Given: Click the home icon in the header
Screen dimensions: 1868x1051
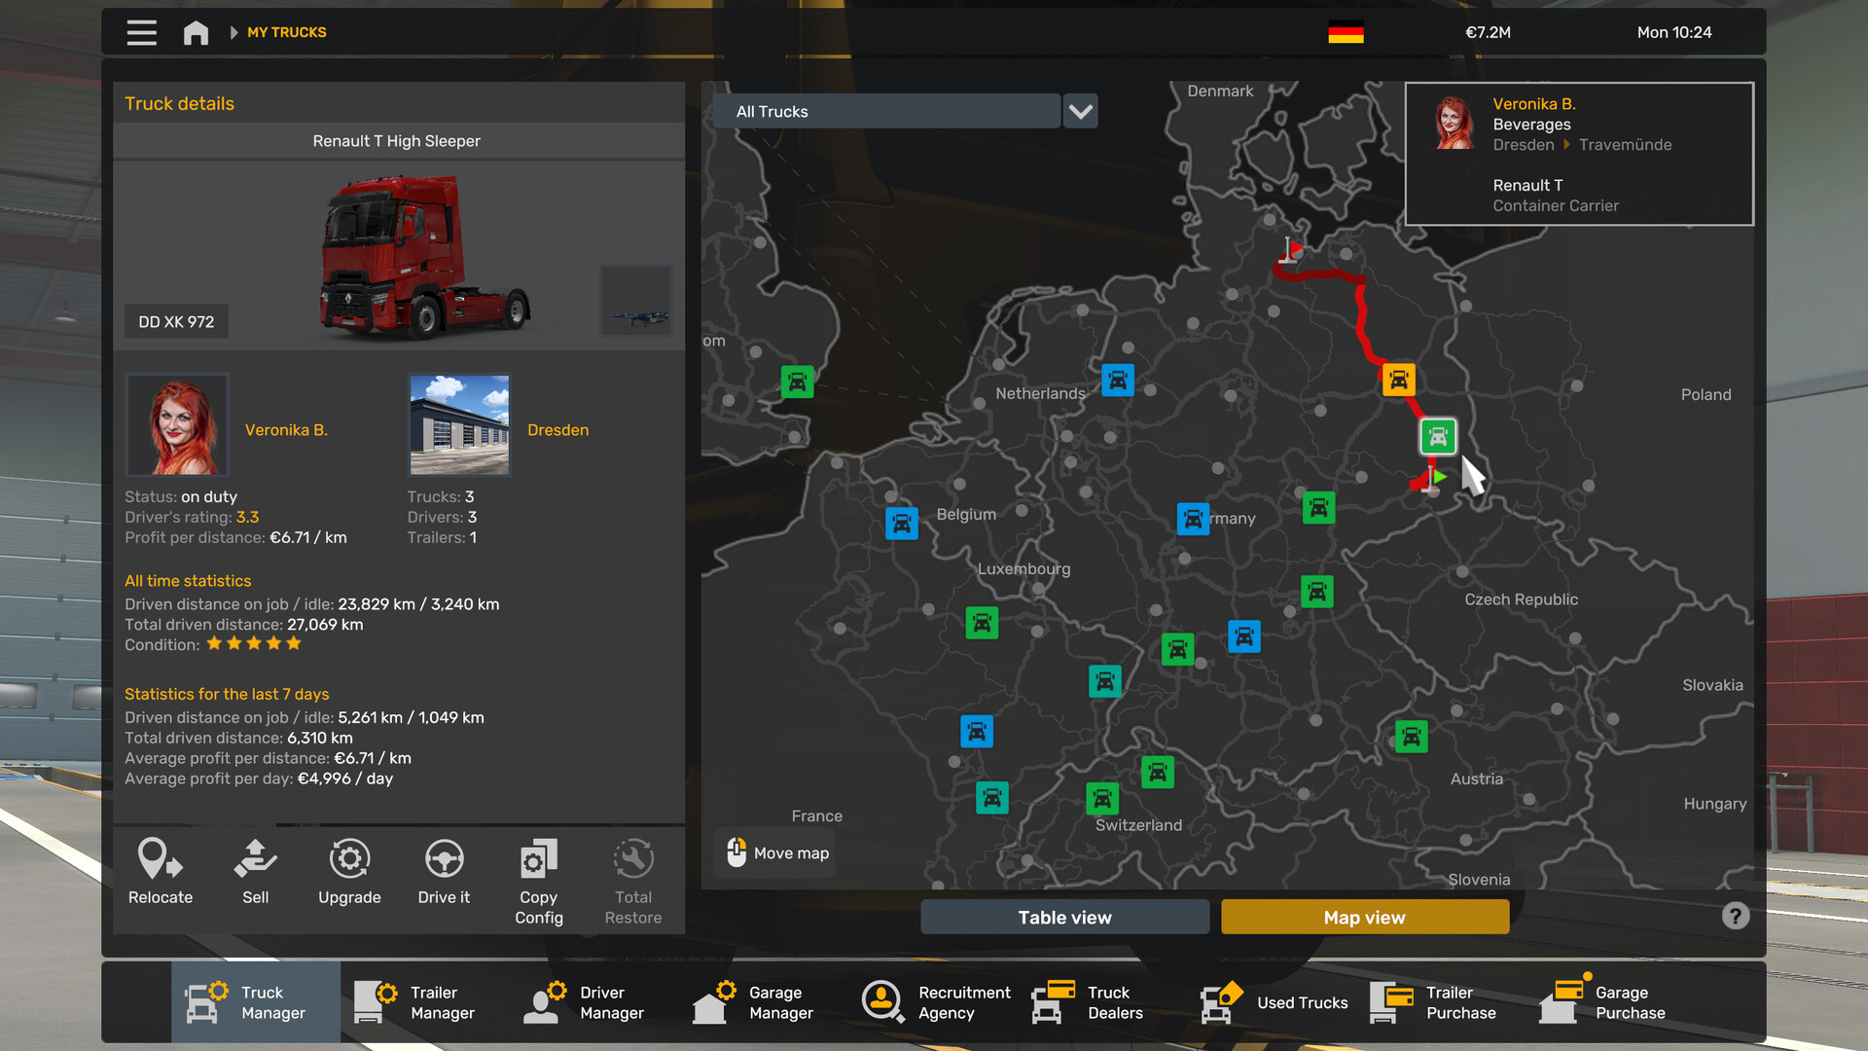Looking at the screenshot, I should point(195,32).
